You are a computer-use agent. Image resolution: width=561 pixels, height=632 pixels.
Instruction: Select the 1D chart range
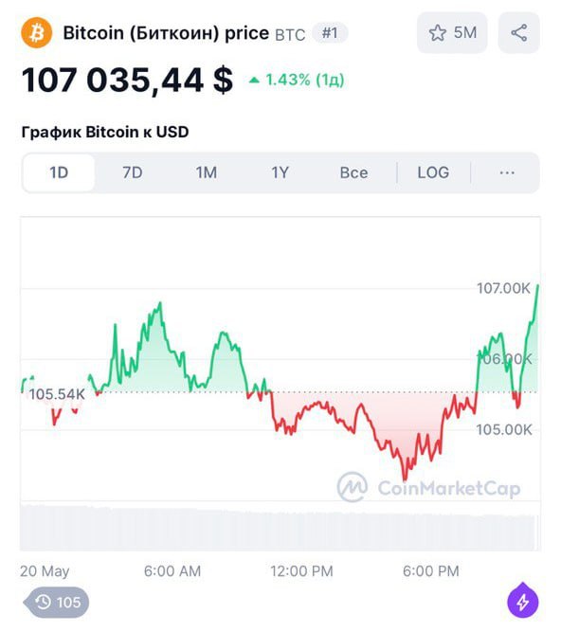click(x=59, y=172)
